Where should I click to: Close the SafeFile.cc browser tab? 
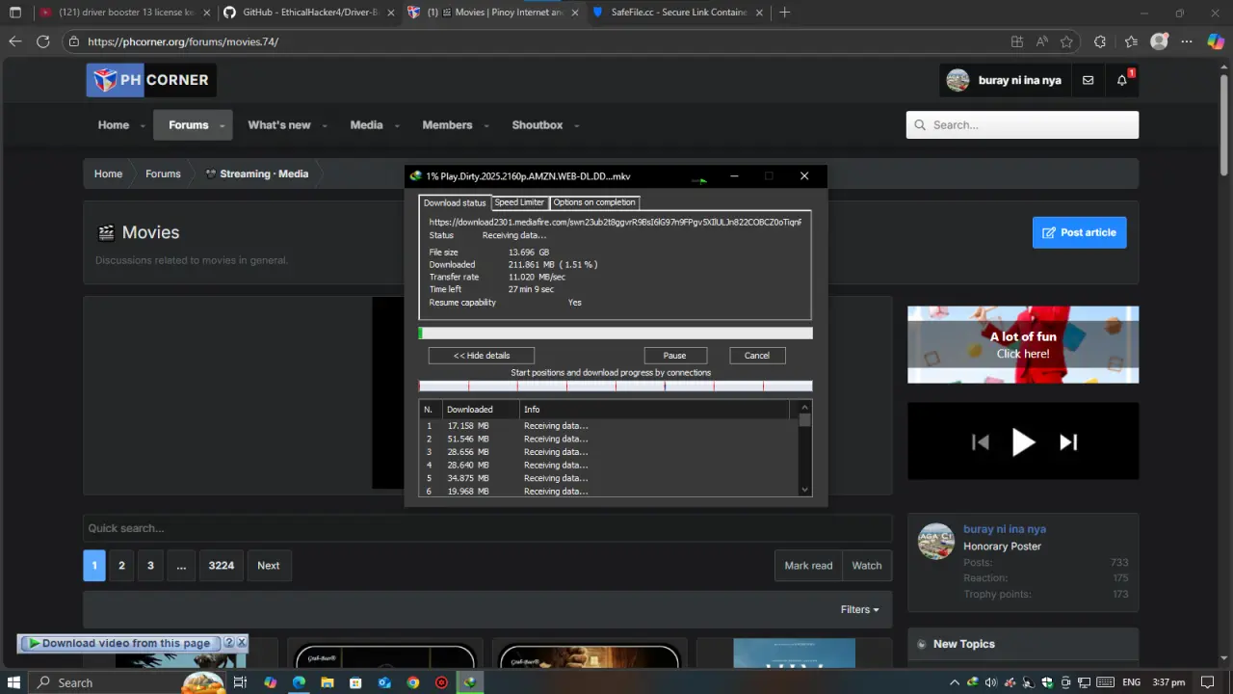coord(757,13)
